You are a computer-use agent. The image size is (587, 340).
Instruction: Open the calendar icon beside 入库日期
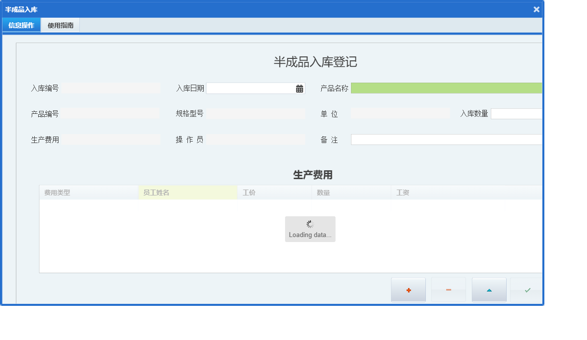(x=298, y=88)
